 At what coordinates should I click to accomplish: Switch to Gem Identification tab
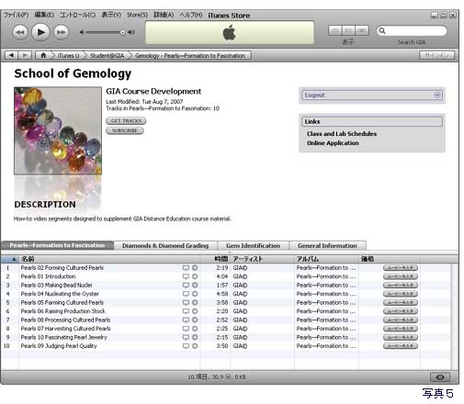click(253, 246)
